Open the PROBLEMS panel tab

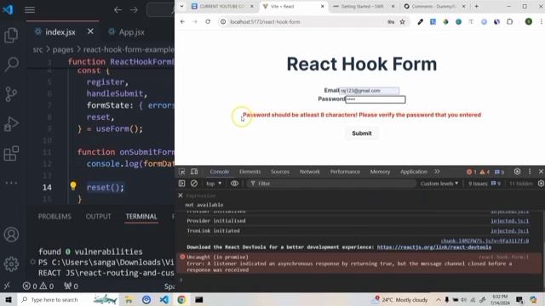click(x=54, y=216)
